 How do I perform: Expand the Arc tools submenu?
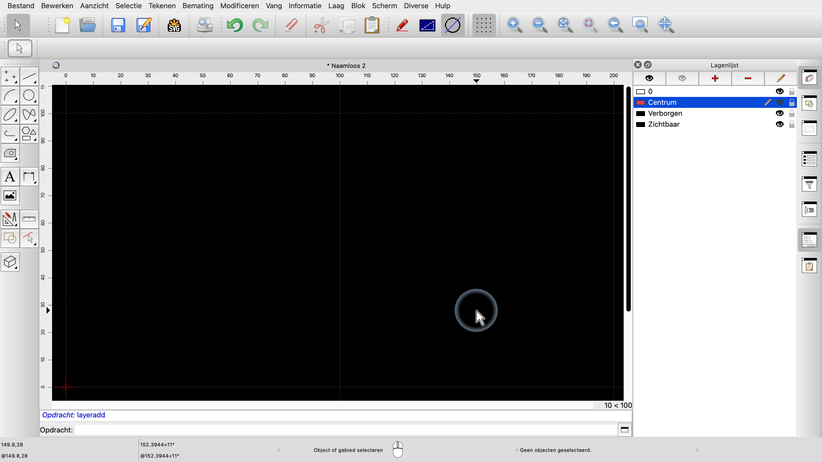point(10,96)
